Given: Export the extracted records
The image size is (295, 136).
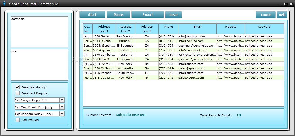Looking at the screenshot, I should 147,15.
